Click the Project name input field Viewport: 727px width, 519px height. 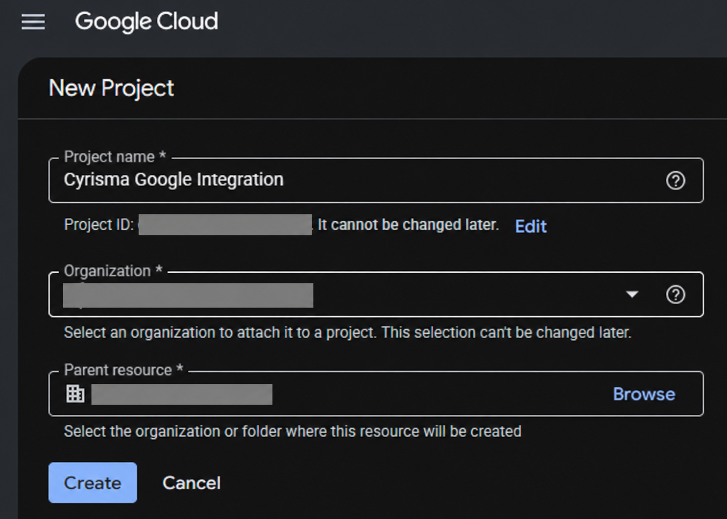pyautogui.click(x=376, y=180)
